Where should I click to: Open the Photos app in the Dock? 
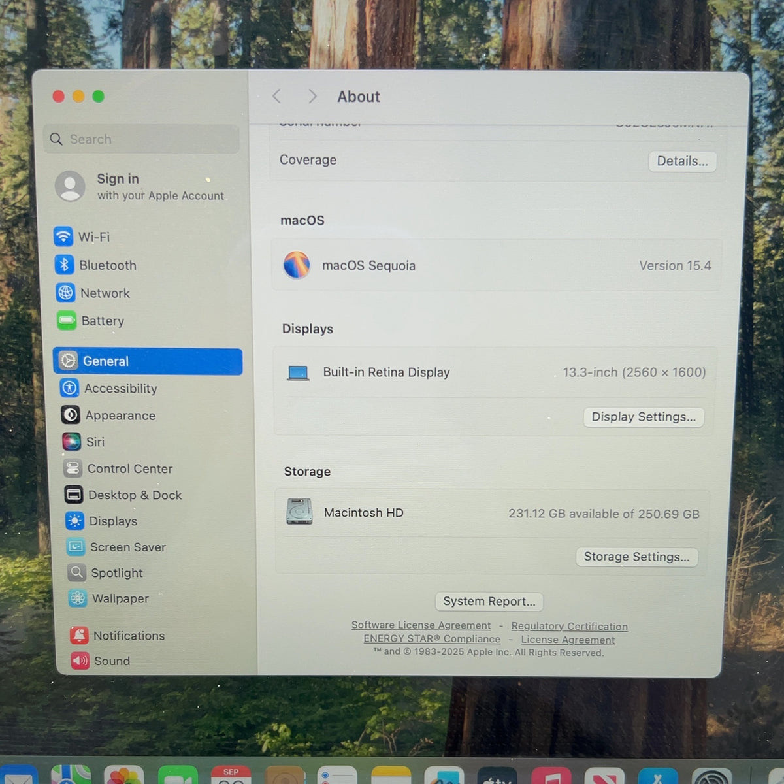[x=123, y=775]
